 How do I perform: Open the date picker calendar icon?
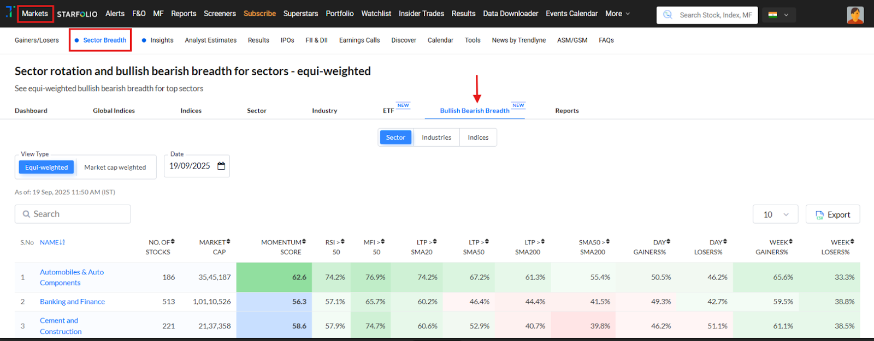pyautogui.click(x=221, y=166)
